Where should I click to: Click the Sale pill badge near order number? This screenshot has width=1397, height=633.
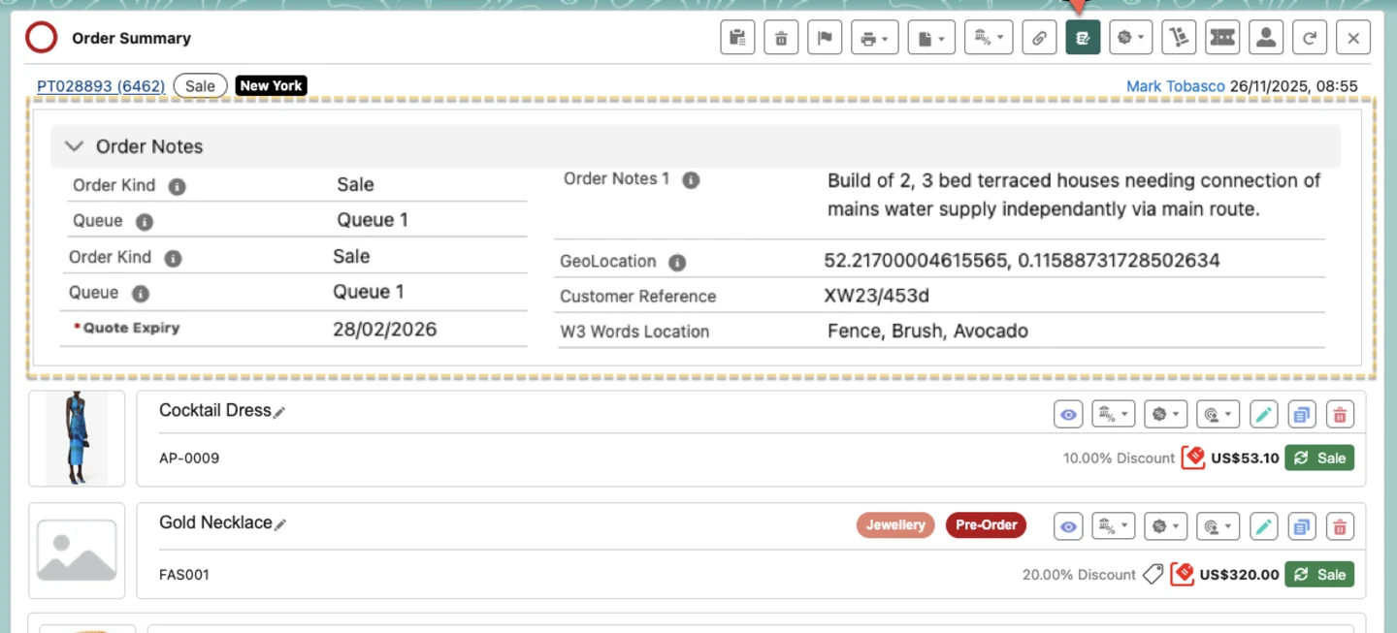click(x=200, y=86)
